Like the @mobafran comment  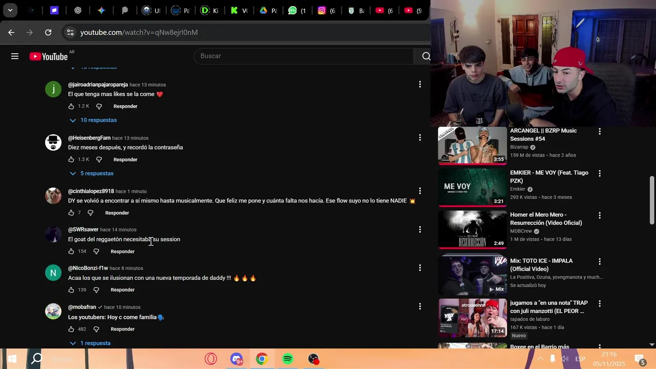click(x=71, y=329)
